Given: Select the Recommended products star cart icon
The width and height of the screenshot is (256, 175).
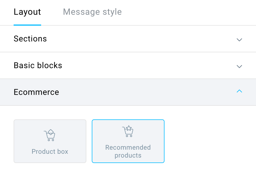Looking at the screenshot, I should pos(128,131).
